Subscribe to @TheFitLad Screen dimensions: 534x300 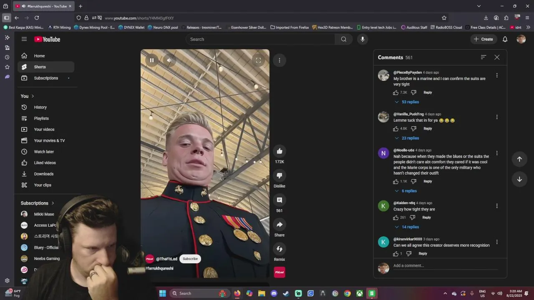[x=190, y=259]
